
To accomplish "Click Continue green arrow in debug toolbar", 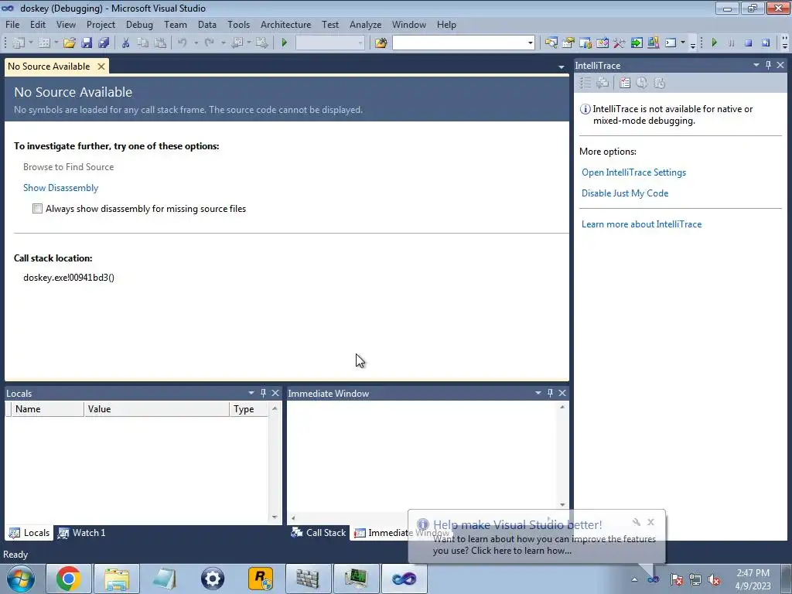I will tap(714, 43).
